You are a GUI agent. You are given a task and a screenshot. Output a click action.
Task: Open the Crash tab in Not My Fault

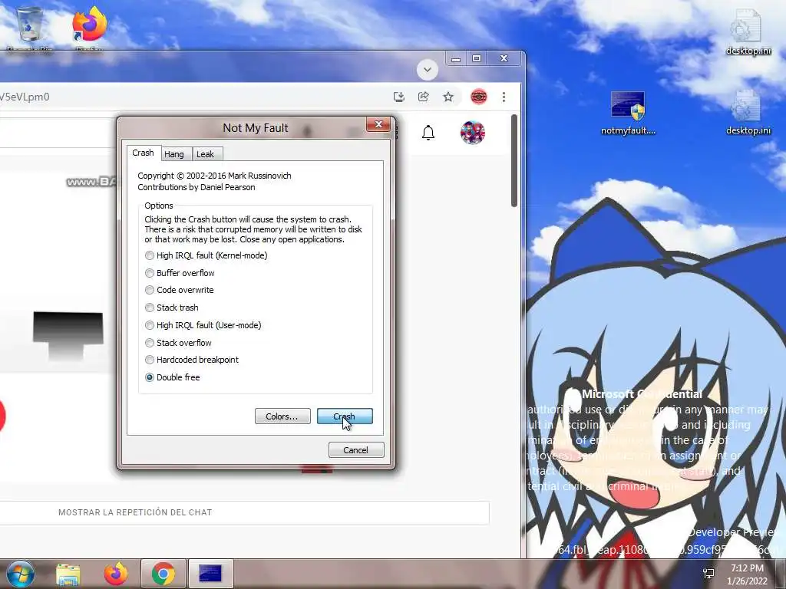tap(143, 153)
